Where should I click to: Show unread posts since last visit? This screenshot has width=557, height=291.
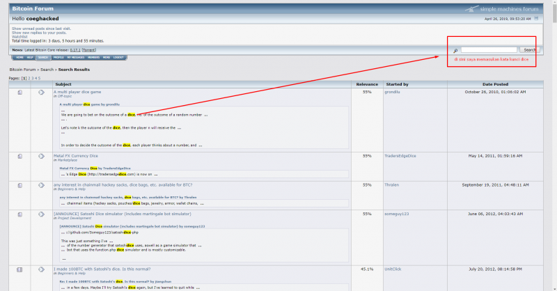(x=41, y=29)
